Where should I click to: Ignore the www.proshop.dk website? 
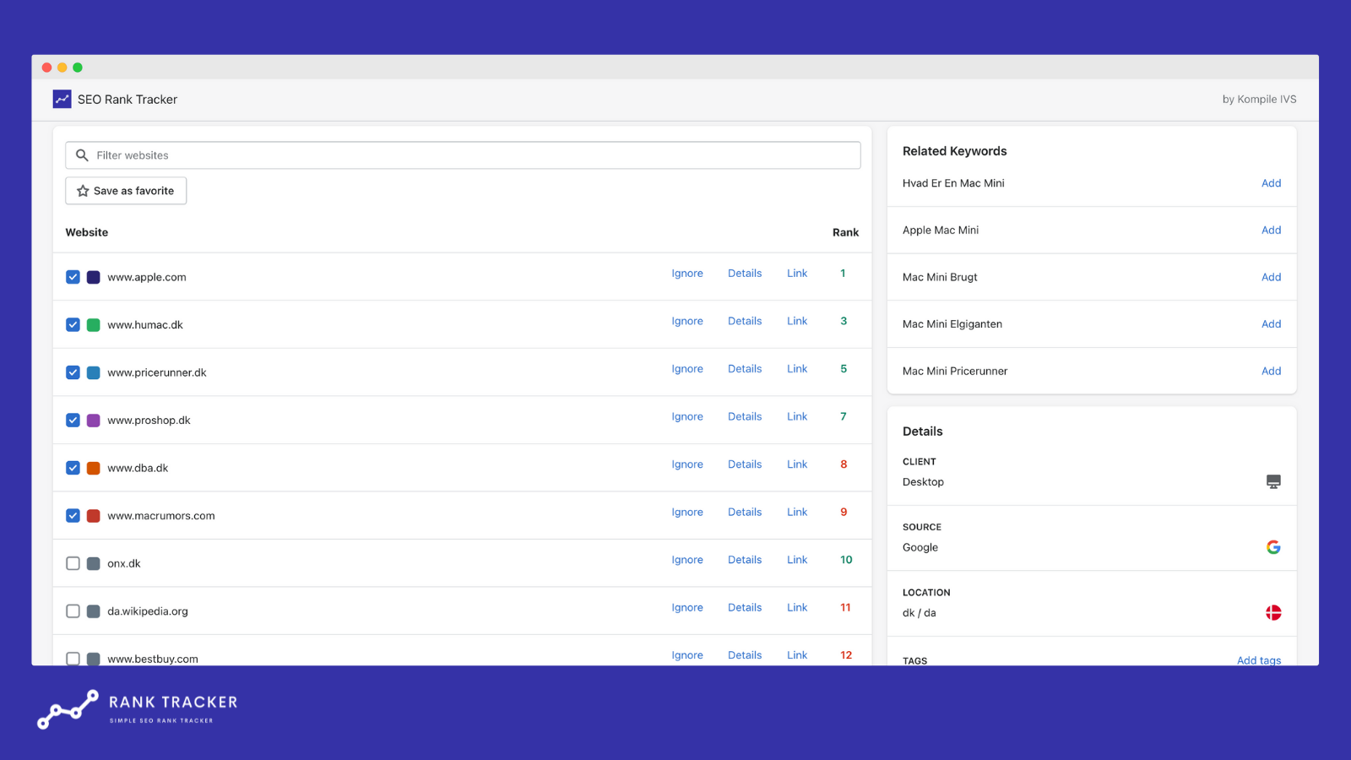(687, 416)
